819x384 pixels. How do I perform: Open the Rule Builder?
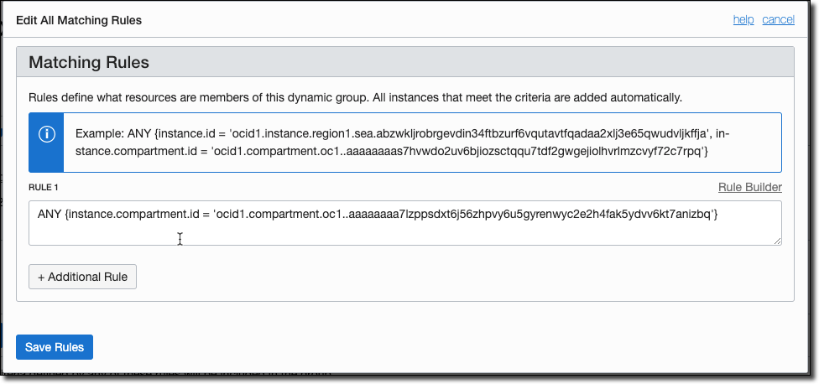point(749,187)
